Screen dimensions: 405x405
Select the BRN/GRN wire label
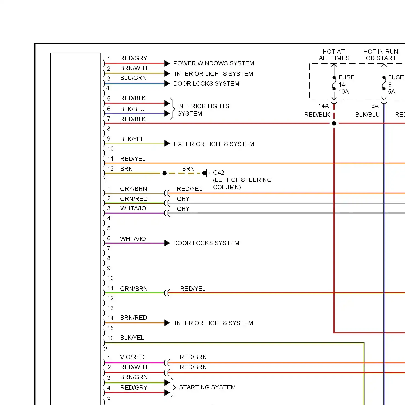point(134,377)
